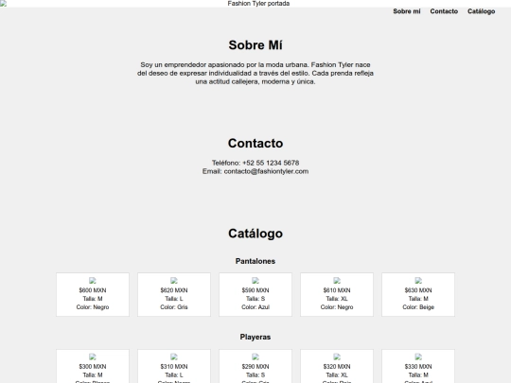The image size is (511, 383).
Task: Click 'Talla: M' in the $630 MXN card
Action: click(418, 299)
